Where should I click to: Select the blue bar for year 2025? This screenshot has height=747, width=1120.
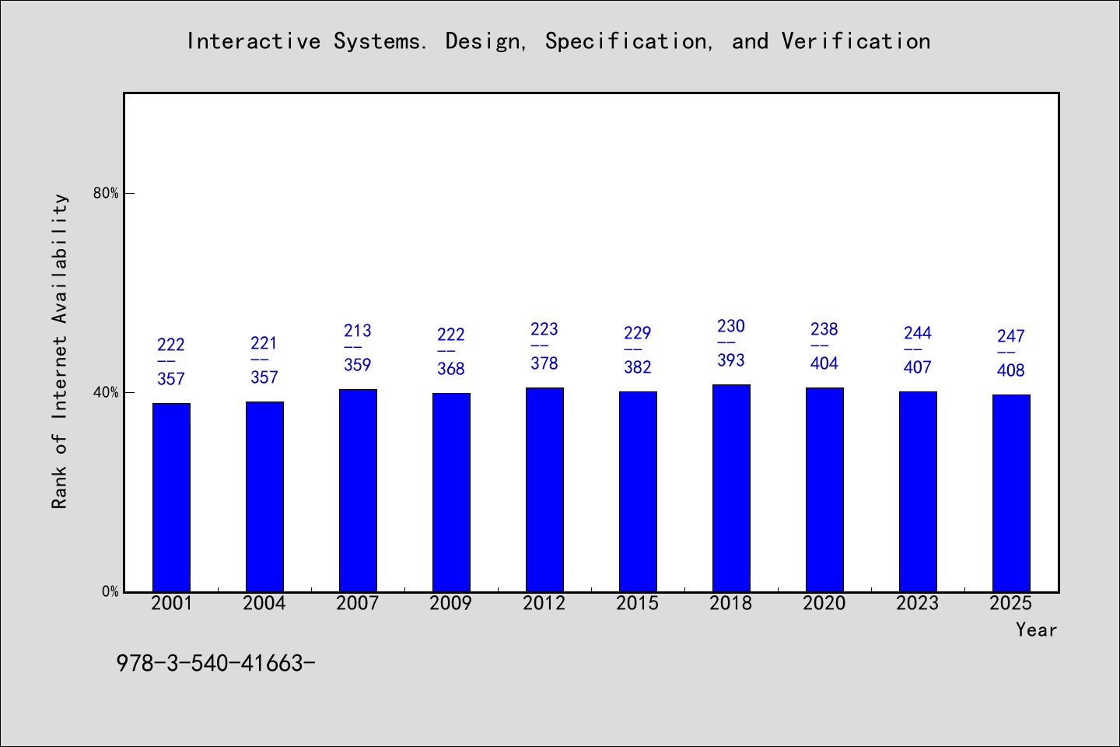(x=1011, y=493)
